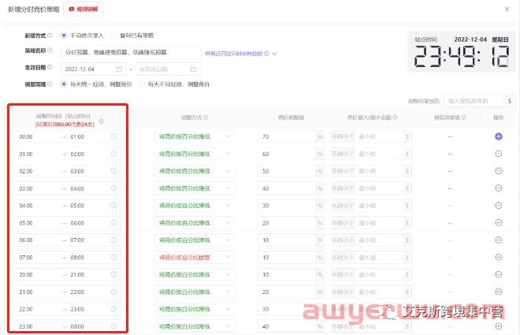Expand the blue data link chevron beside strategy name
Image resolution: width=520 pixels, height=335 pixels.
point(274,54)
